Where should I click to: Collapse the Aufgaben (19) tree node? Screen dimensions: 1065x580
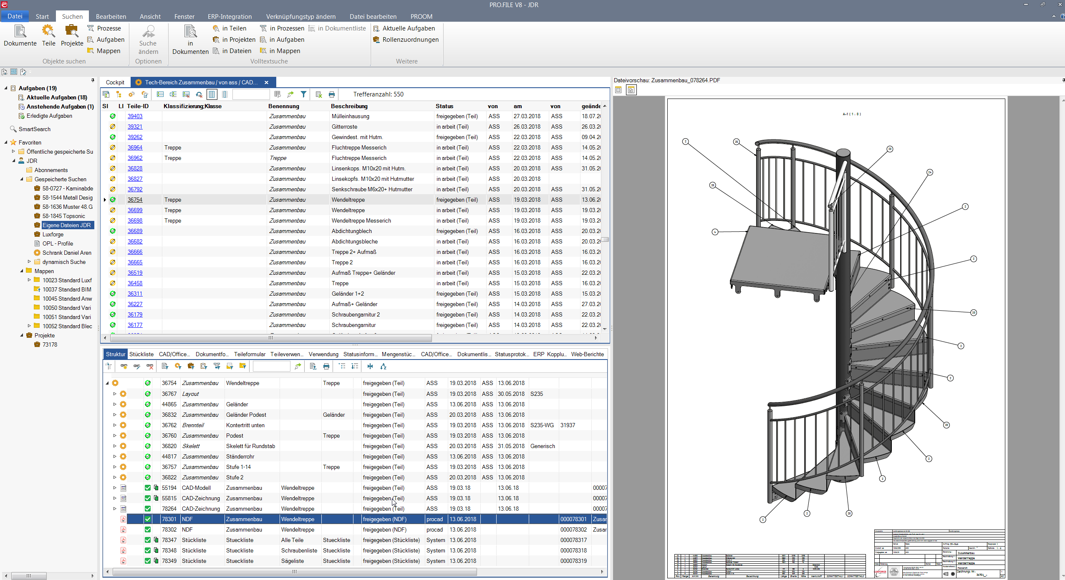6,88
